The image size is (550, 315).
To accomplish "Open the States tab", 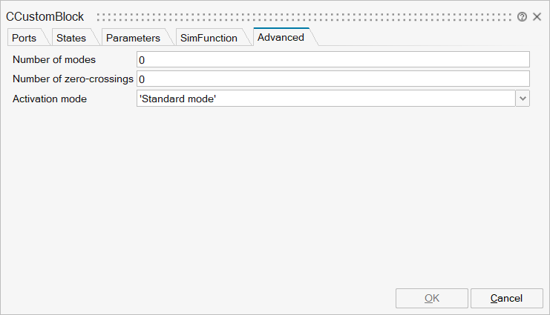I will tap(71, 38).
